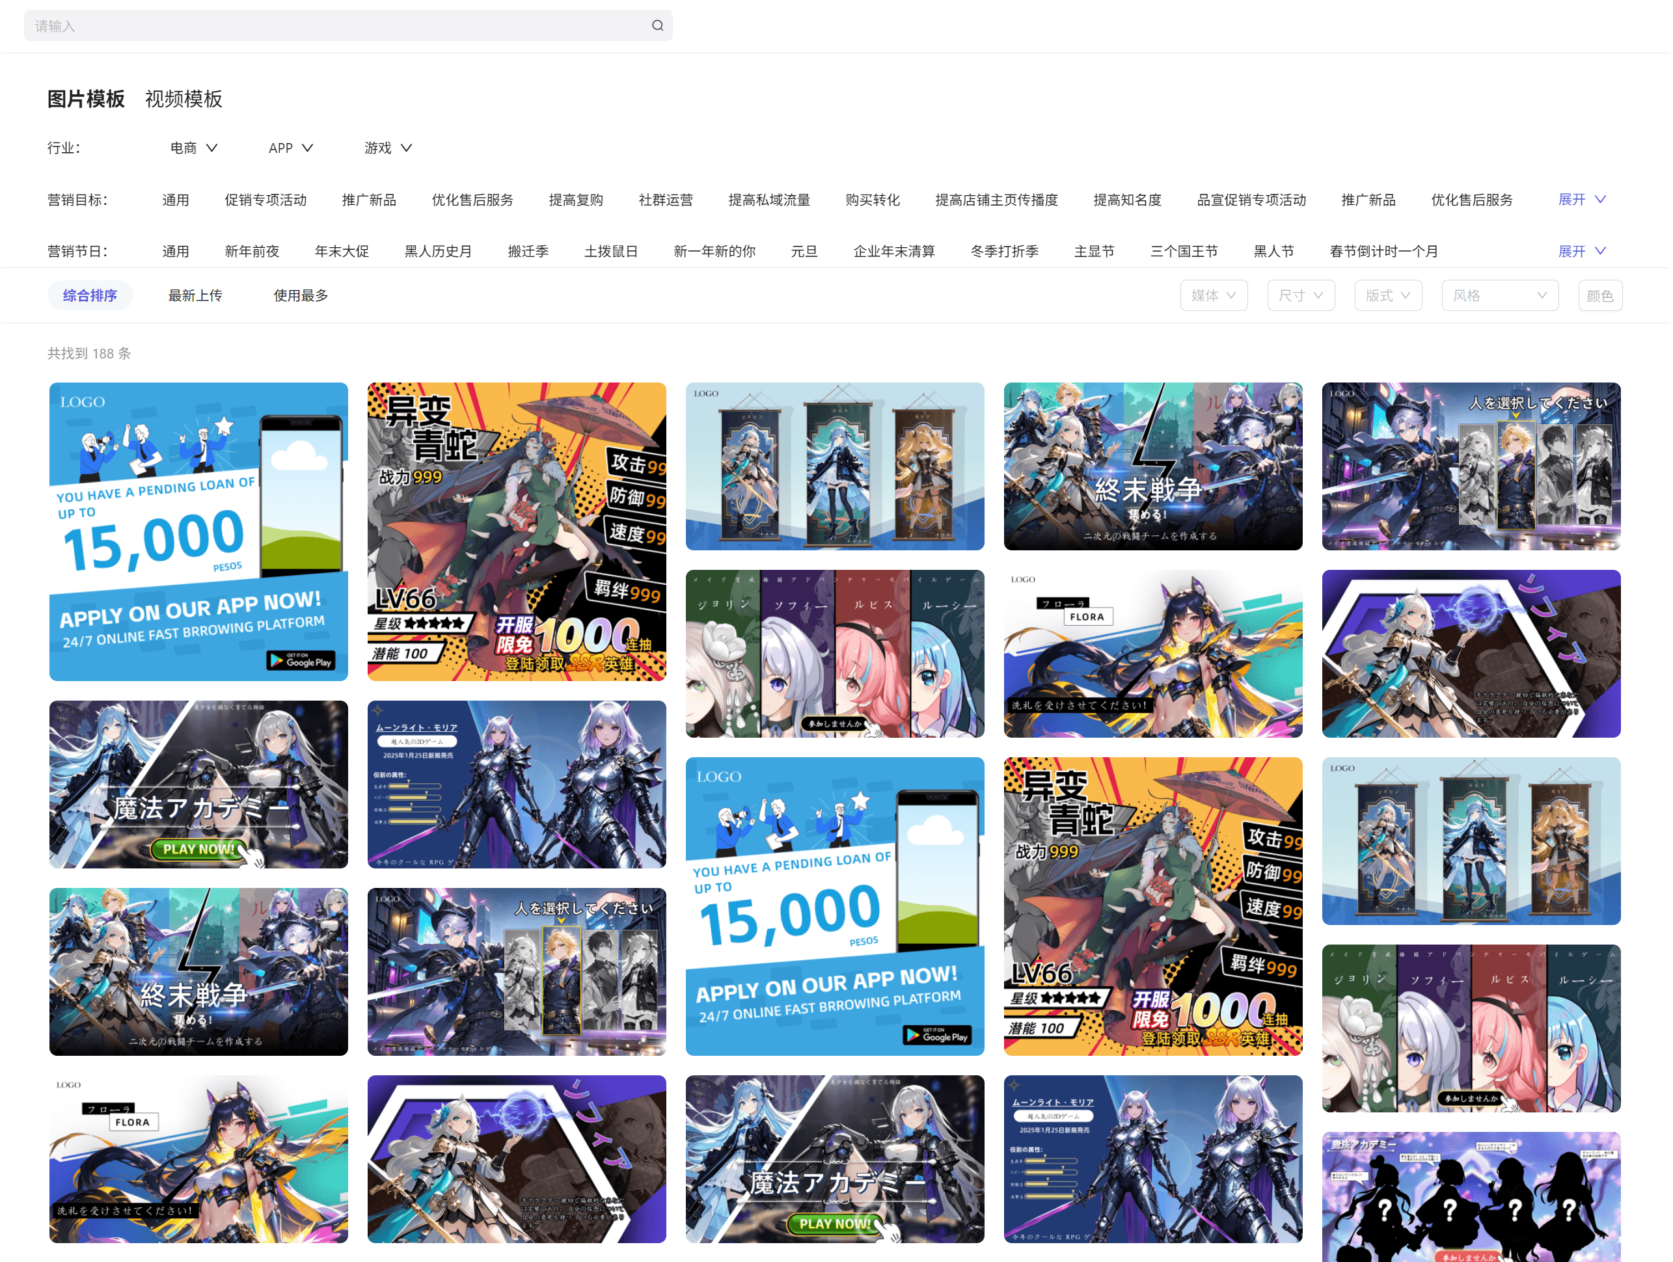Filter by 促销专项活动 marketing goal
Image resolution: width=1673 pixels, height=1262 pixels.
tap(265, 200)
